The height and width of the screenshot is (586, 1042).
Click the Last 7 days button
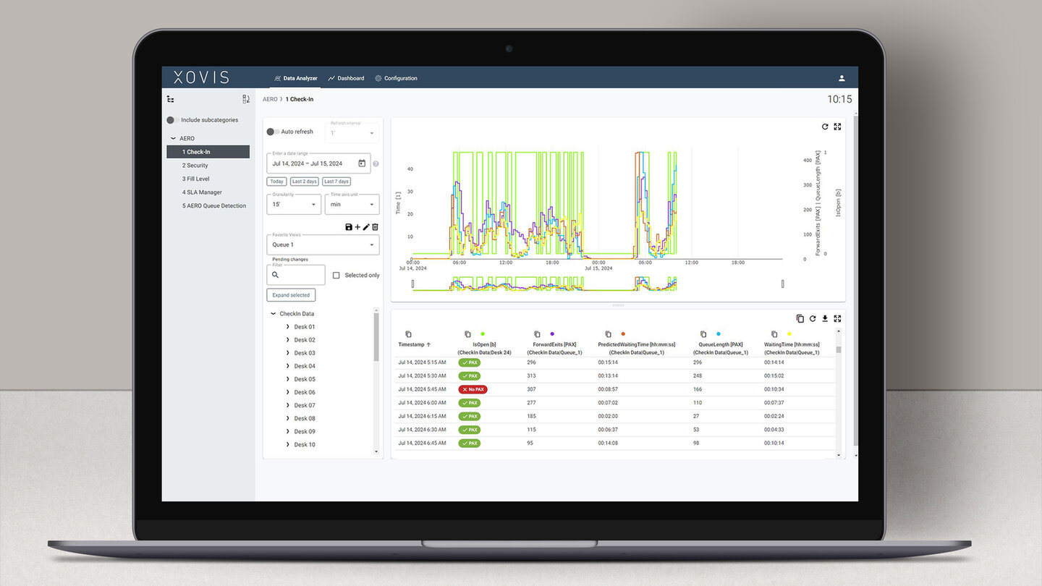tap(336, 182)
